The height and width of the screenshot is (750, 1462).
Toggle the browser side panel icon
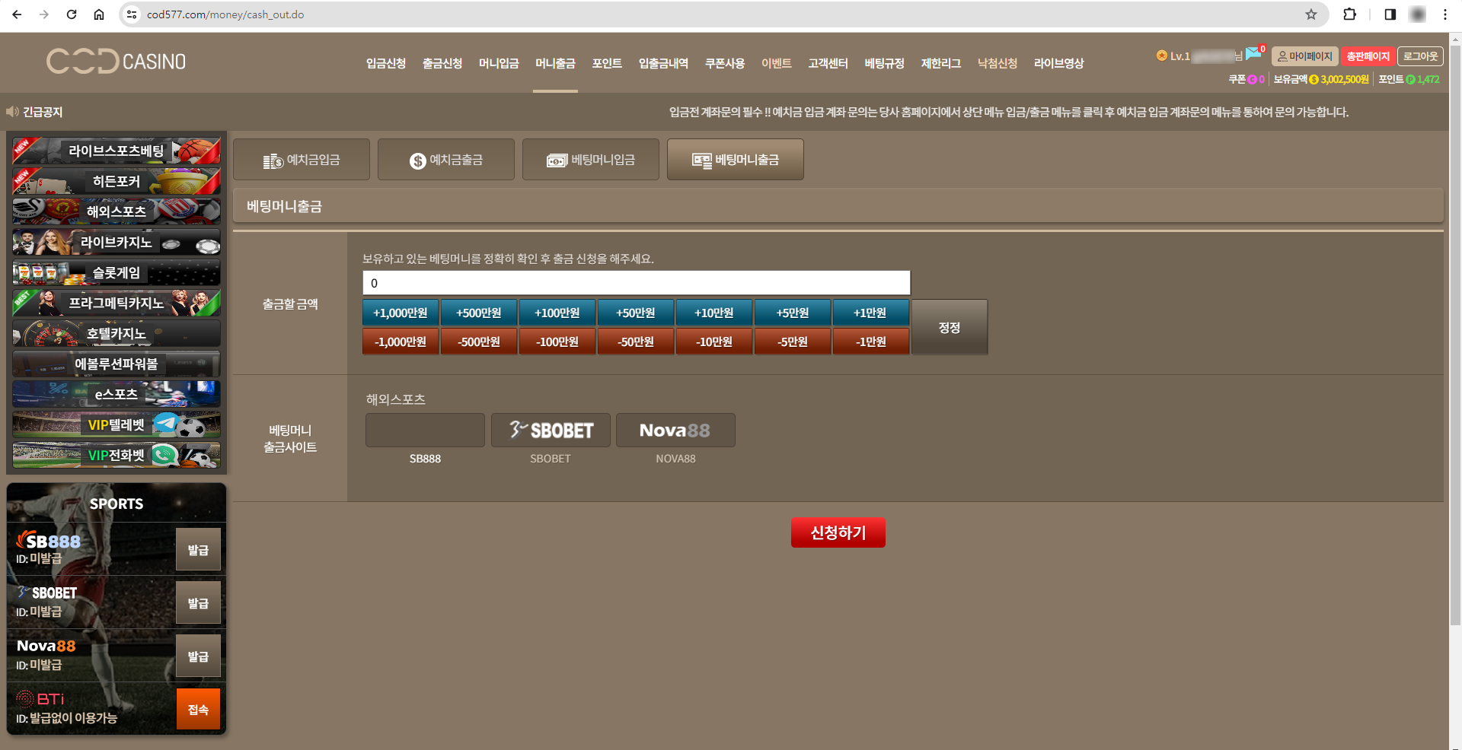[1390, 14]
